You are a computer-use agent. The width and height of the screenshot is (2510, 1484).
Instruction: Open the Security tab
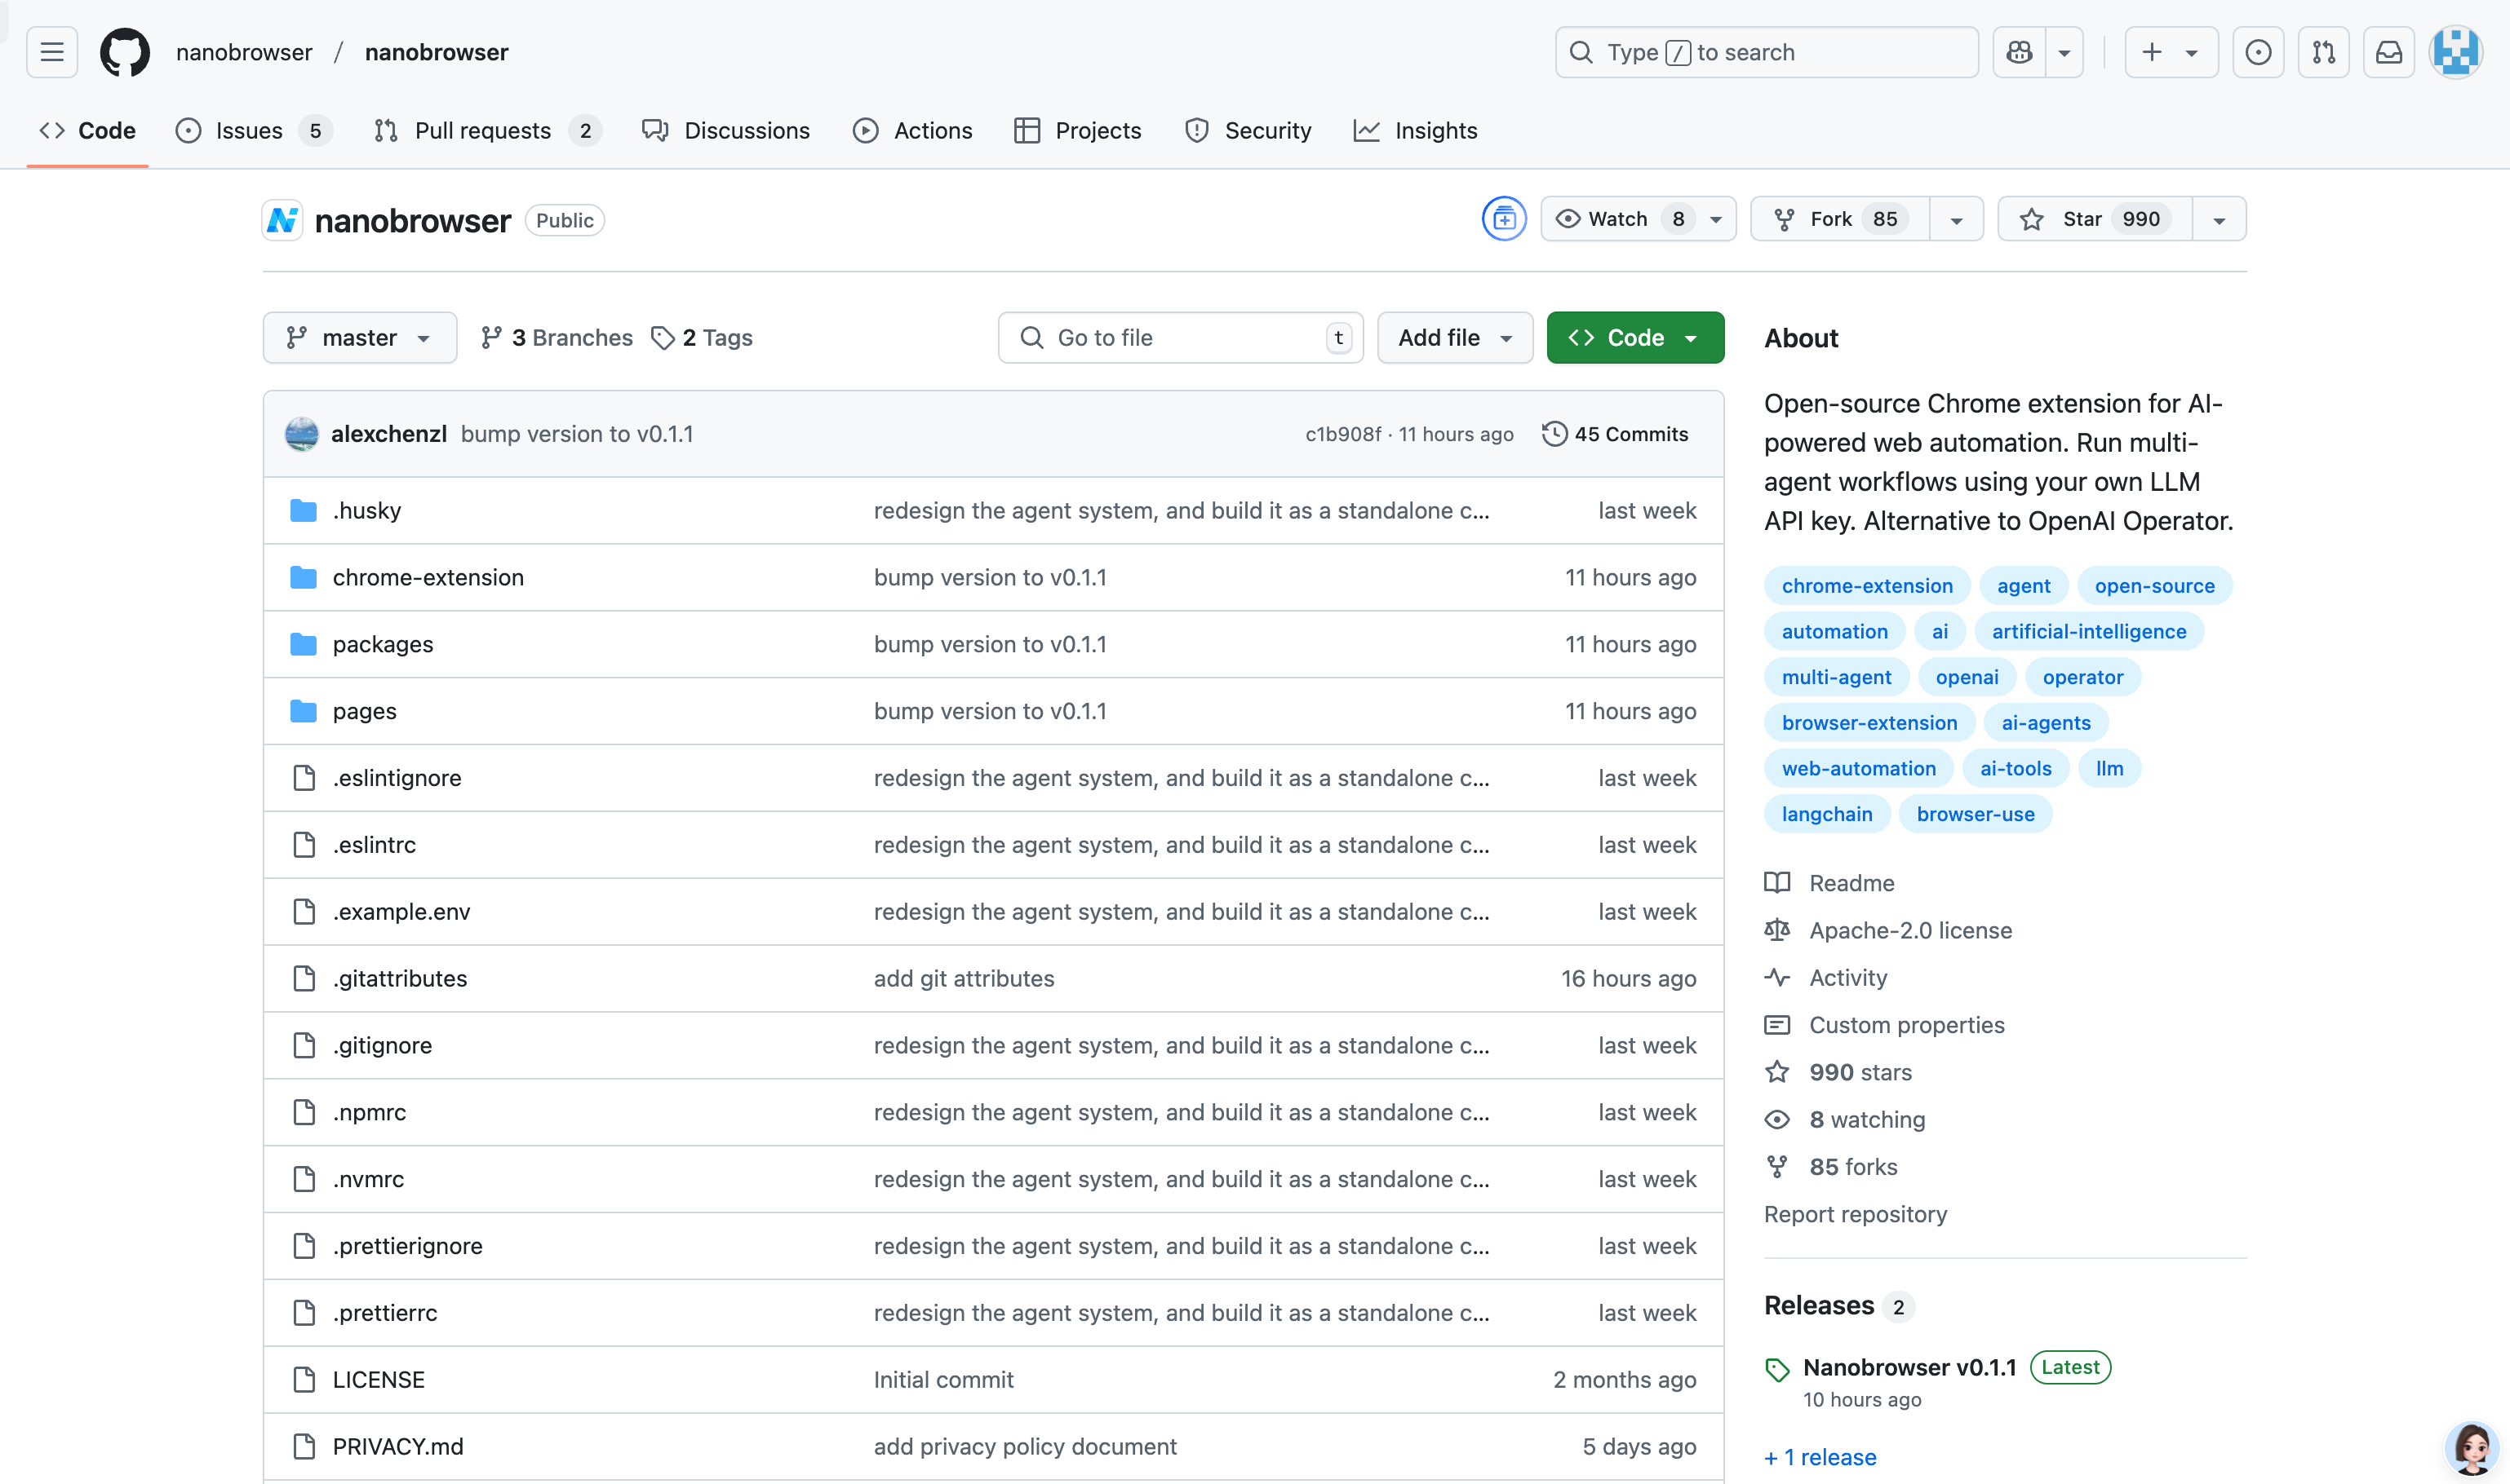coord(1248,131)
